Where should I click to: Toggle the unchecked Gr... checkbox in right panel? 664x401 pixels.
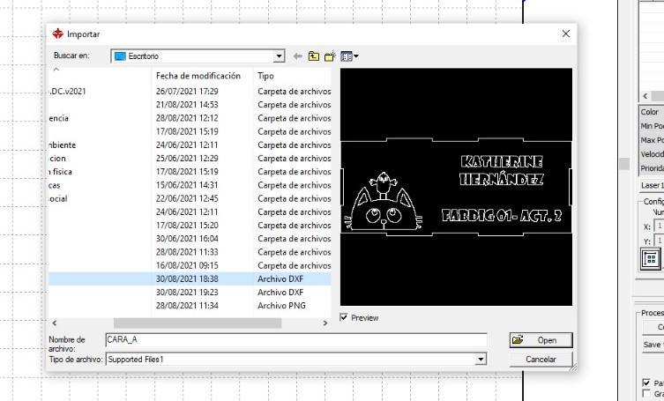click(x=646, y=394)
